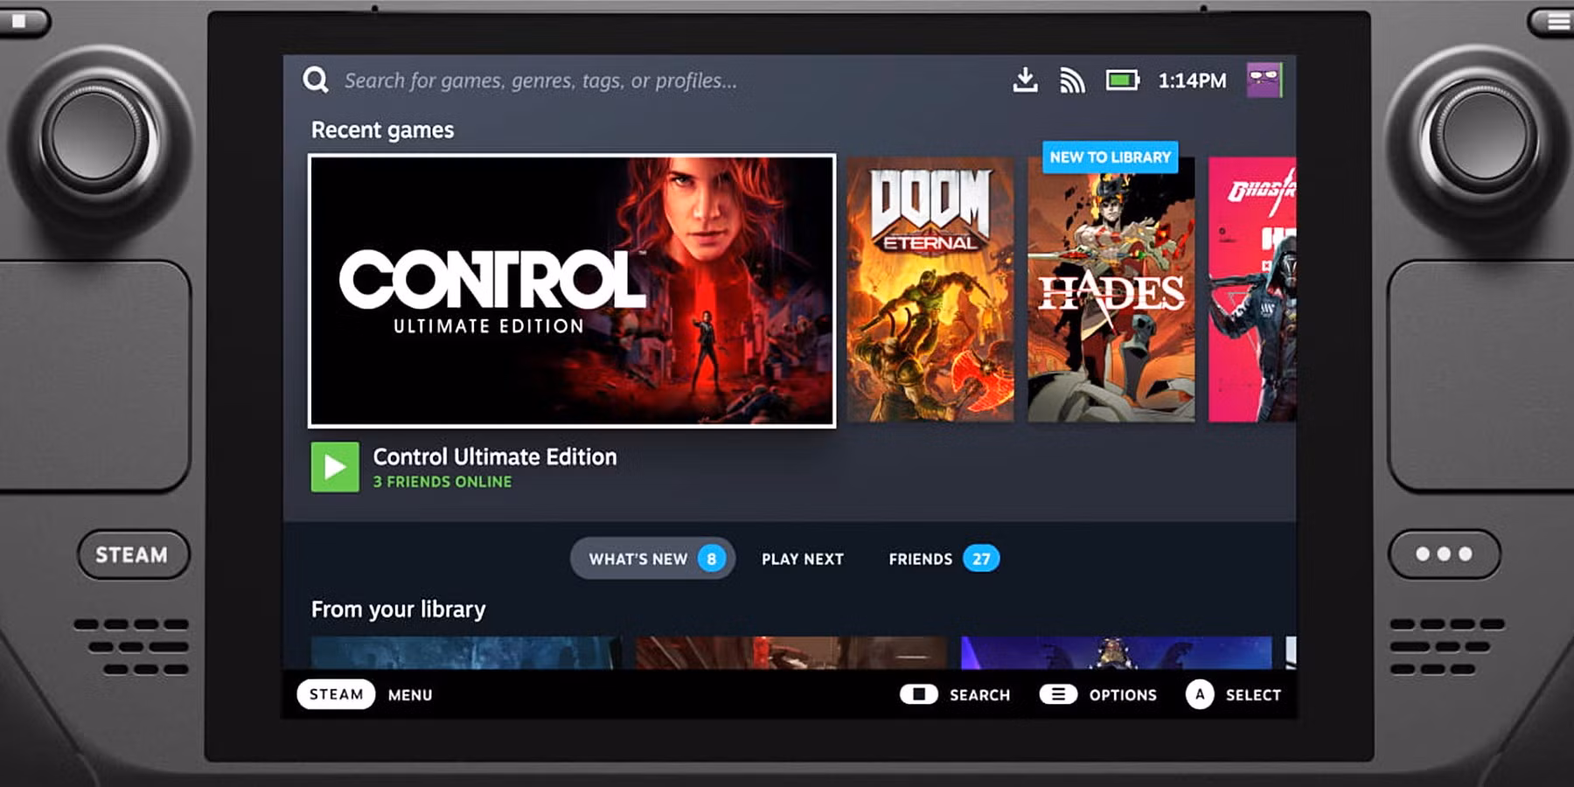Click the on-screen STEAM footer button
1574x787 pixels.
point(336,694)
